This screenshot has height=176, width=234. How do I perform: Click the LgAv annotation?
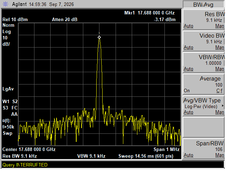click(x=8, y=89)
